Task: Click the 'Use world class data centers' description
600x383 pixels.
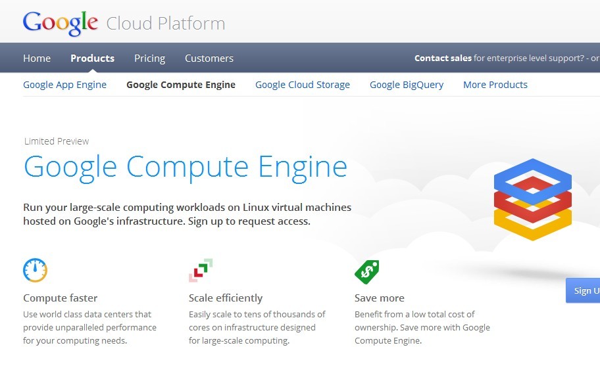Action: tap(89, 327)
